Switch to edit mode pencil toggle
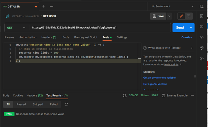This screenshot has height=127, width=208. point(181,16)
